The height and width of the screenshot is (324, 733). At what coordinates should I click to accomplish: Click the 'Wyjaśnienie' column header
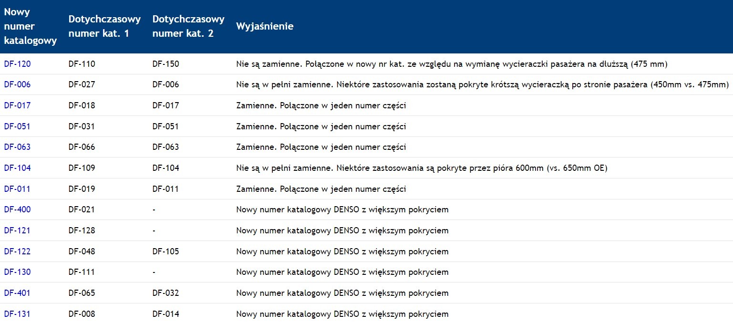265,27
